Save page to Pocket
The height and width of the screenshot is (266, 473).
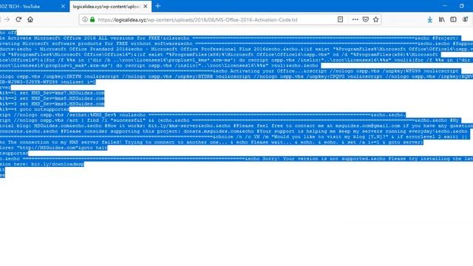pos(365,20)
